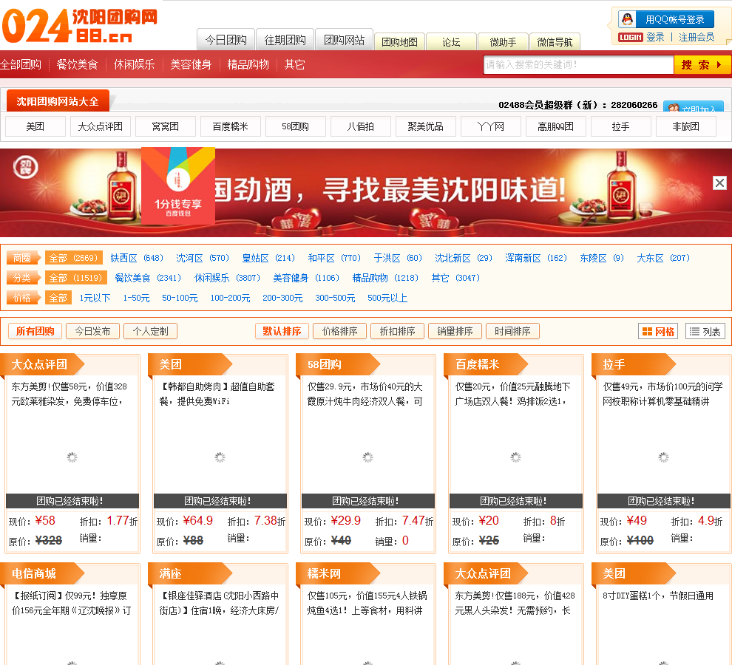Viewport: 732px width, 665px height.
Task: Click the QQ penguin login icon
Action: click(x=628, y=19)
